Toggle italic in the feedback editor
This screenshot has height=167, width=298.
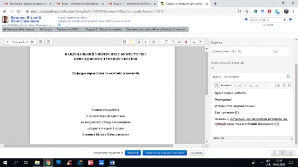[245, 85]
